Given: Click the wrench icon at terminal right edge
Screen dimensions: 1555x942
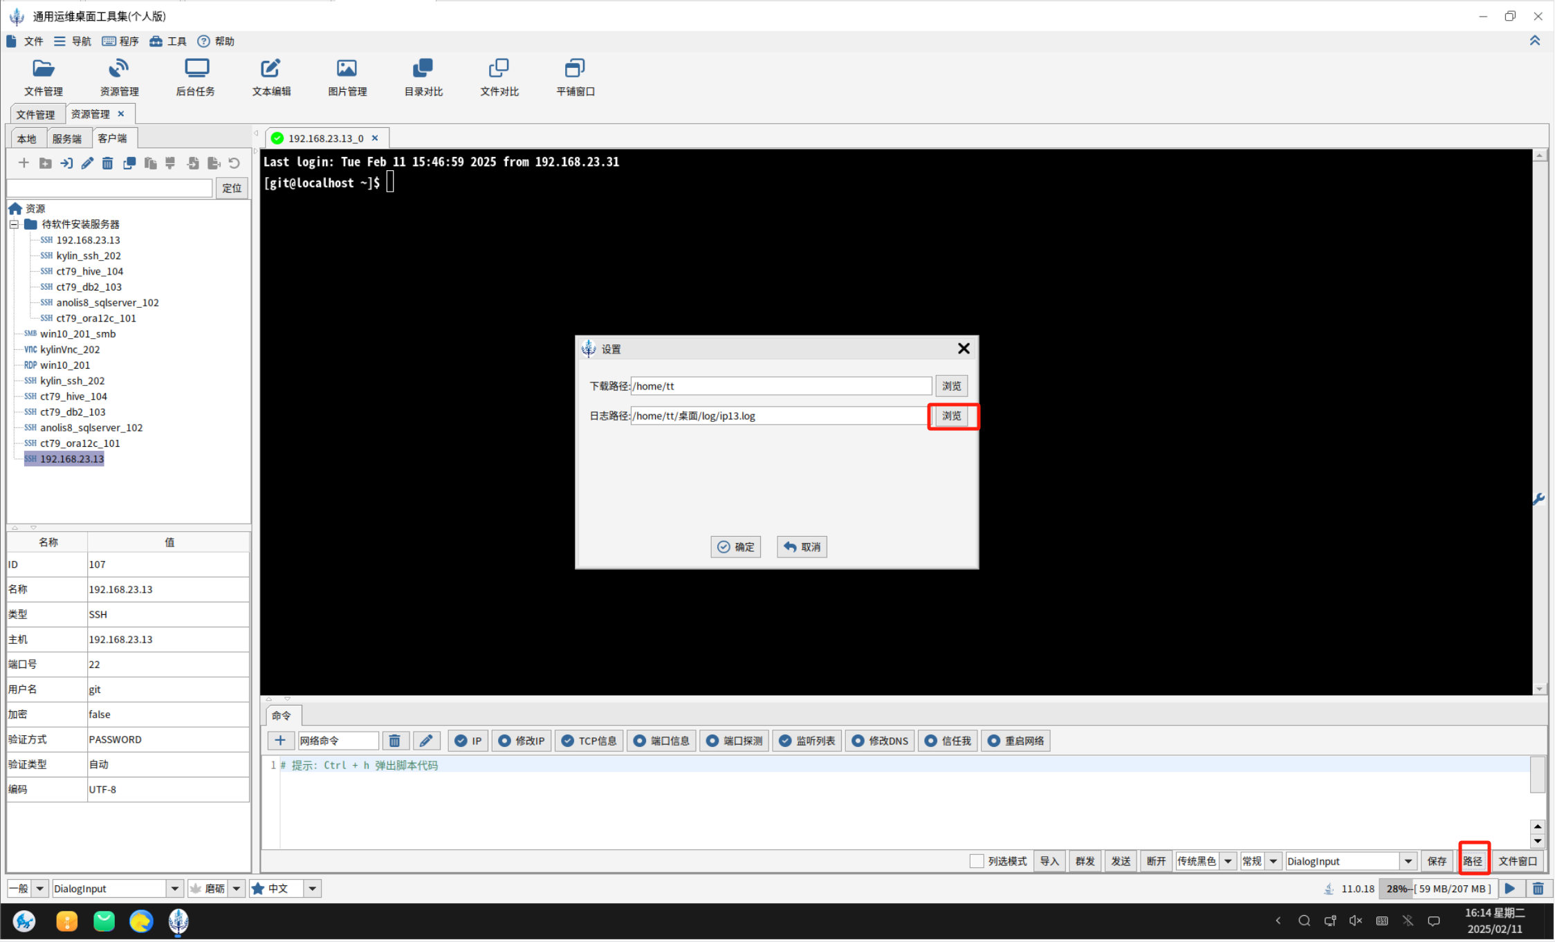Looking at the screenshot, I should coord(1538,499).
